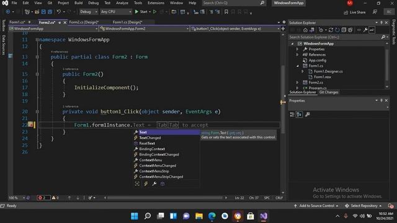
Task: Toggle methods filter cube icon in IntelliSense
Action: (x=163, y=184)
